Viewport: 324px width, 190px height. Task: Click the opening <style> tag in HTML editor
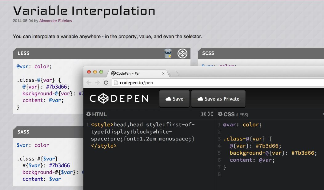click(x=102, y=125)
